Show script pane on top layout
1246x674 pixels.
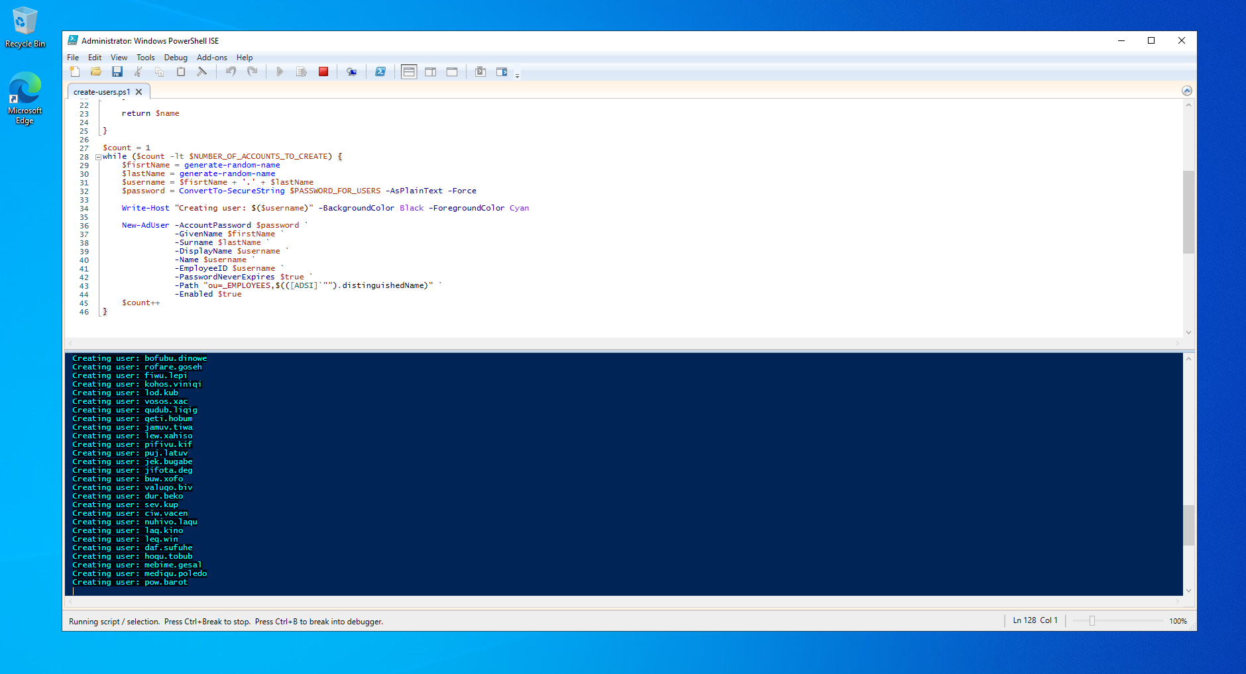[409, 72]
